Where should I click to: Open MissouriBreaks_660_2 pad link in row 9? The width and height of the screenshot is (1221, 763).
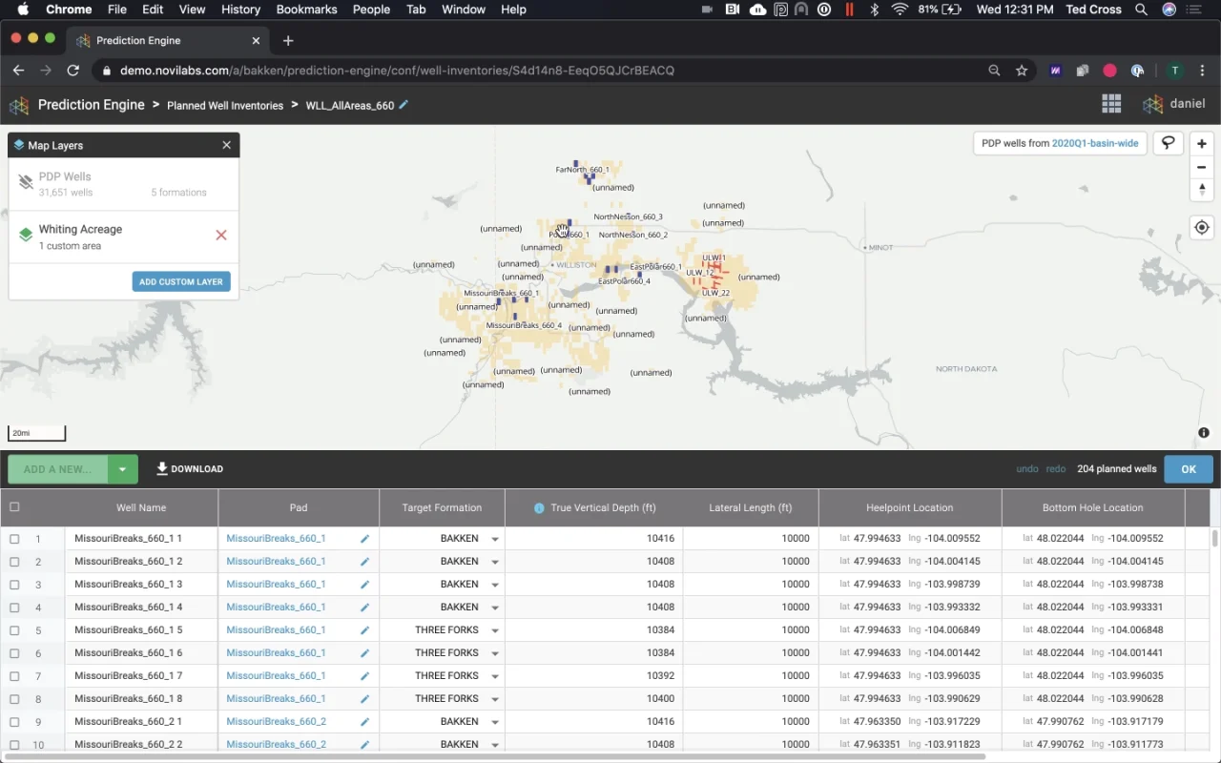click(276, 722)
